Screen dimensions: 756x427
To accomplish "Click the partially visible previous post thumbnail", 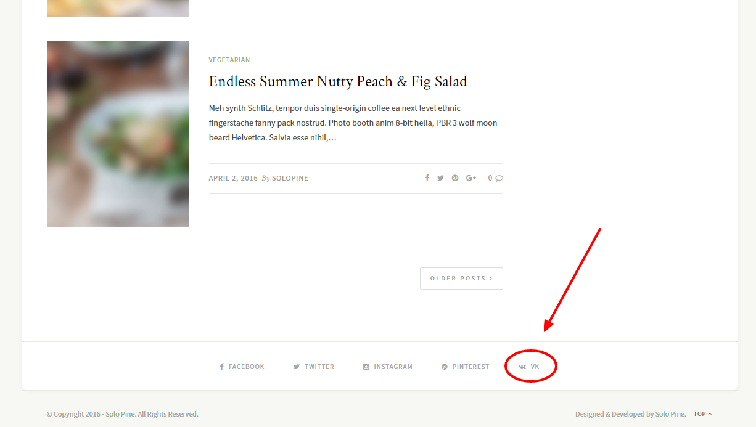I will pos(118,8).
